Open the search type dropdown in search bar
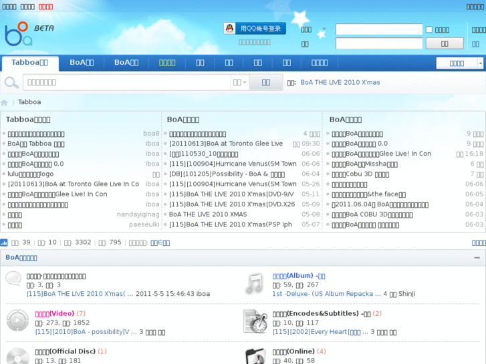The image size is (486, 364). coord(239,82)
